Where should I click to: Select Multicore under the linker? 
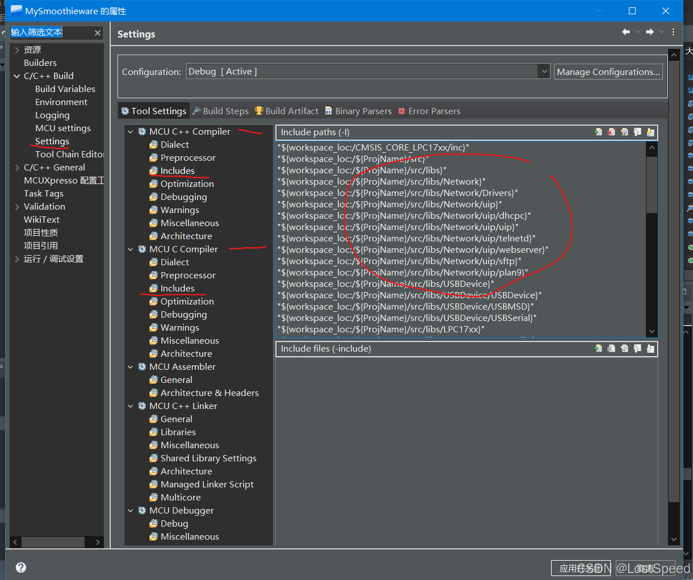pos(180,498)
